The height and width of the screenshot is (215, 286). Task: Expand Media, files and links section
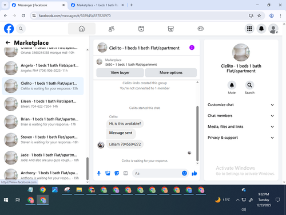[241, 127]
